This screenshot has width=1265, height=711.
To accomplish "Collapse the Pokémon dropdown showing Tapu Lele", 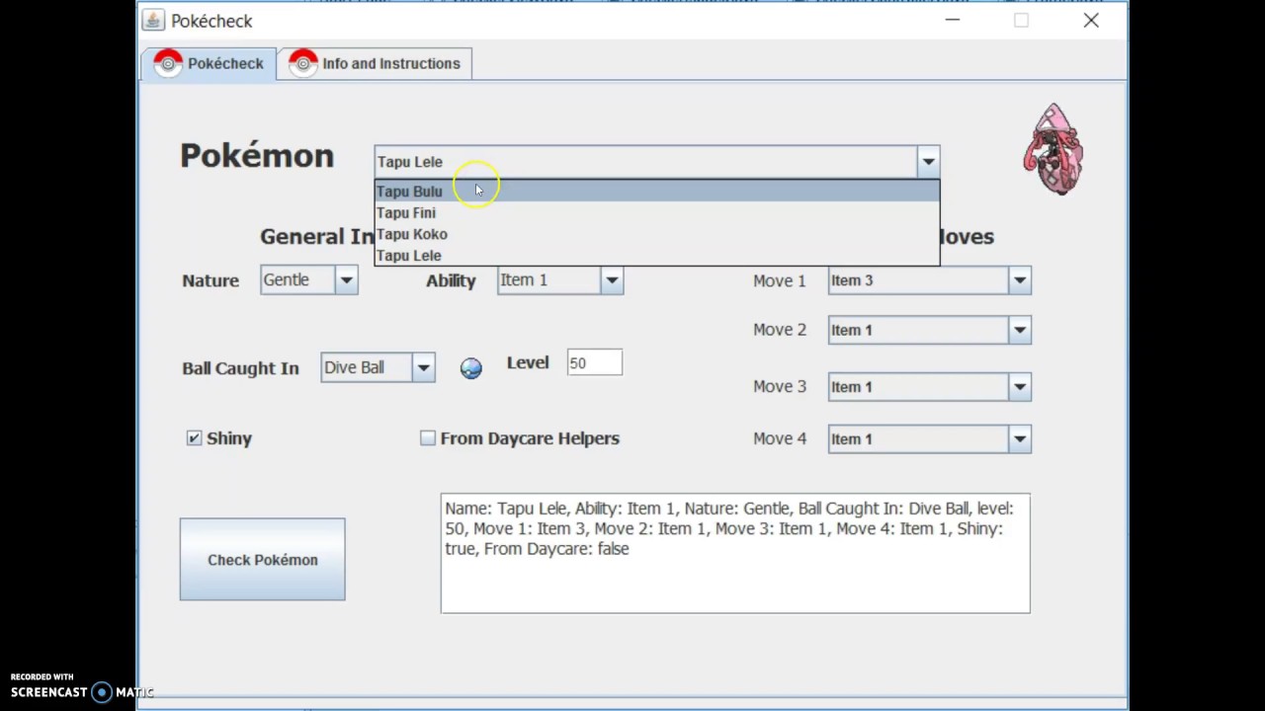I will point(927,162).
